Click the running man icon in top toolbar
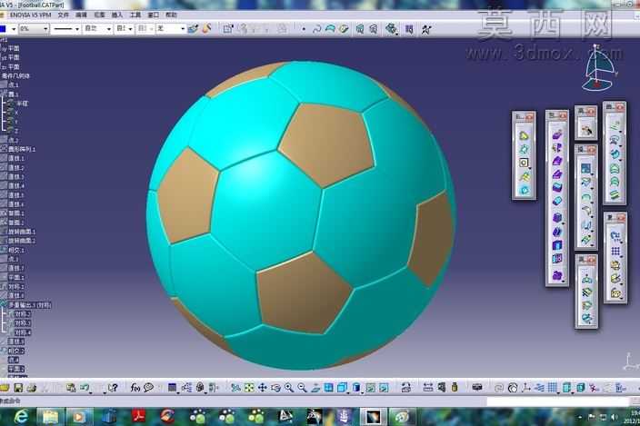This screenshot has height=426, width=640. [426, 29]
